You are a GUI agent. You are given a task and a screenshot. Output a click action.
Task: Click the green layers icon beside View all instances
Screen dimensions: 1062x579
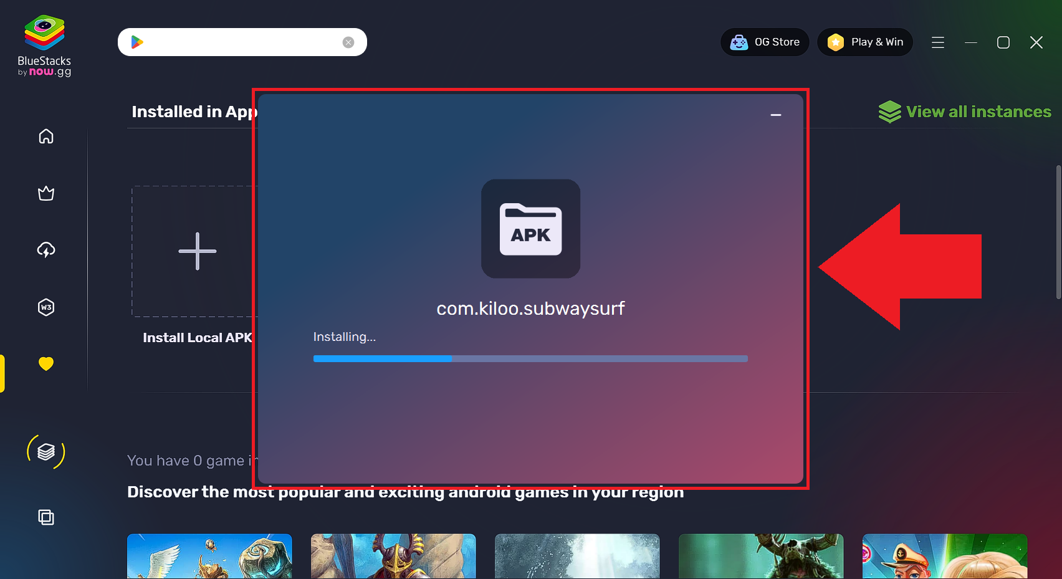click(890, 112)
